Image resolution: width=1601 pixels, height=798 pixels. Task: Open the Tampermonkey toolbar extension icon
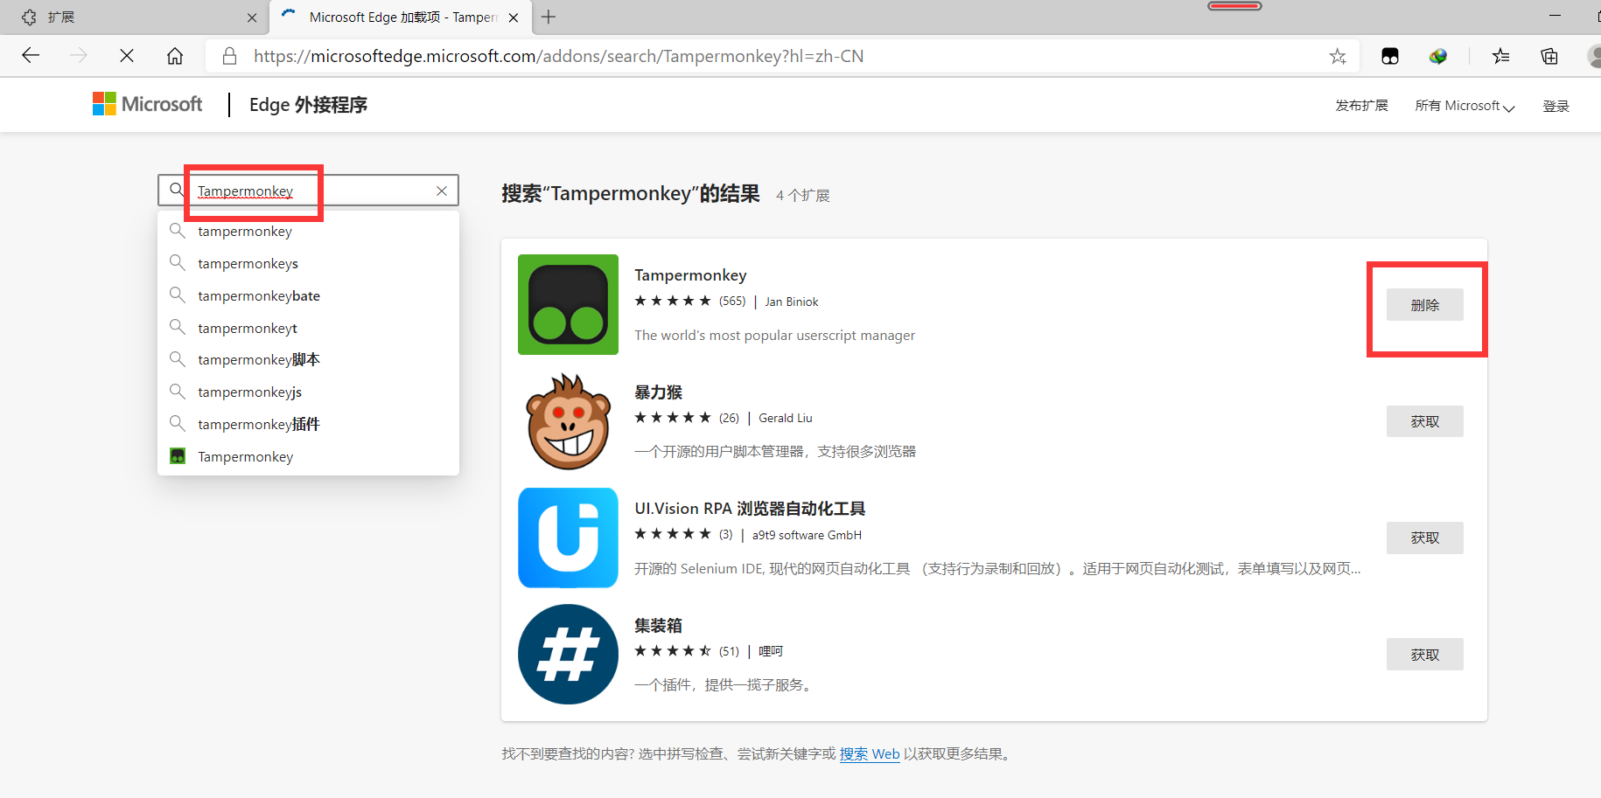click(x=1390, y=56)
